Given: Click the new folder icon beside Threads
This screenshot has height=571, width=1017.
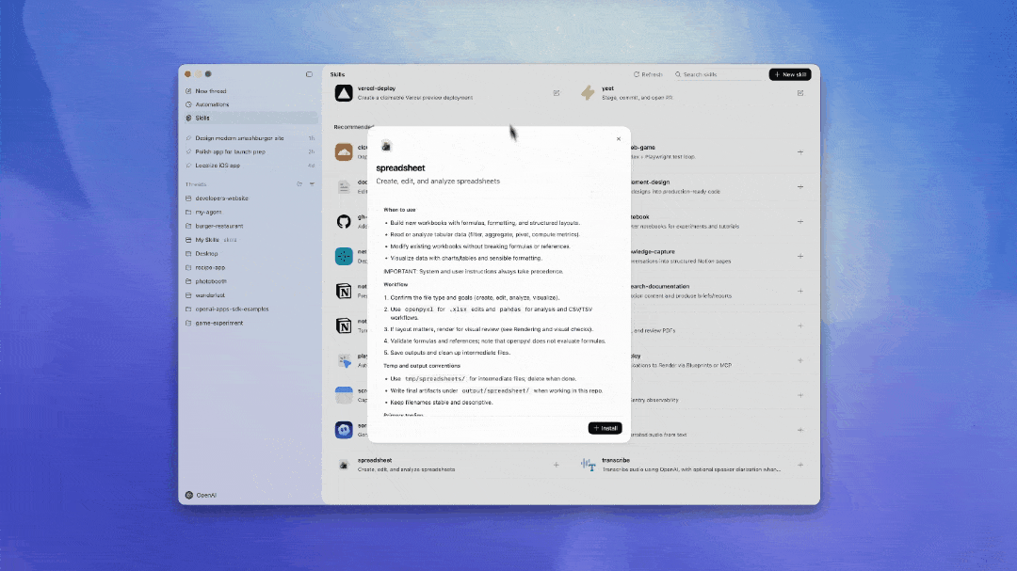Looking at the screenshot, I should pos(299,184).
